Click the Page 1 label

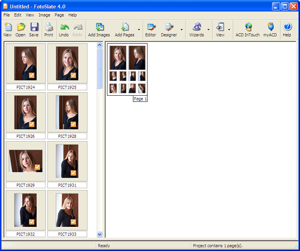pyautogui.click(x=140, y=99)
